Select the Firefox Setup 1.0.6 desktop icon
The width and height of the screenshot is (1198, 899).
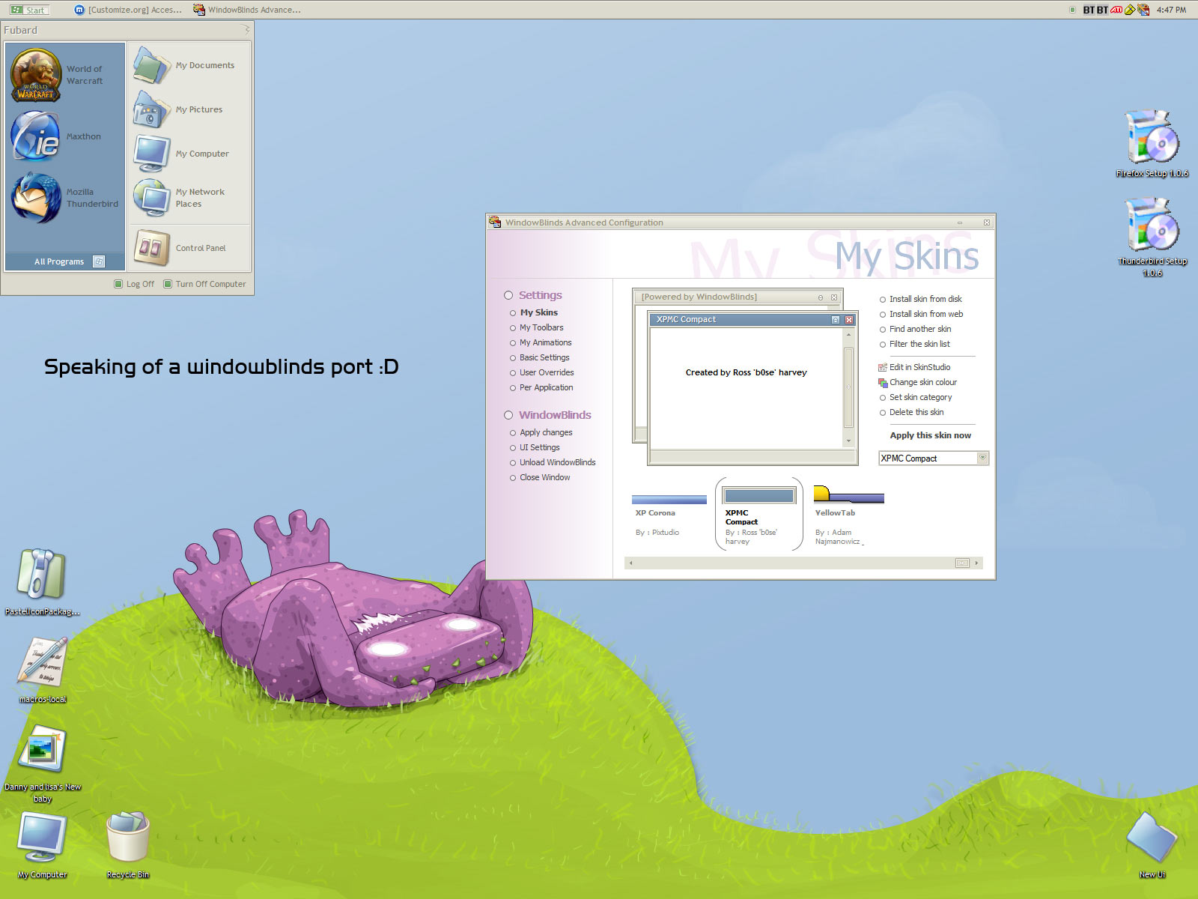click(1152, 144)
